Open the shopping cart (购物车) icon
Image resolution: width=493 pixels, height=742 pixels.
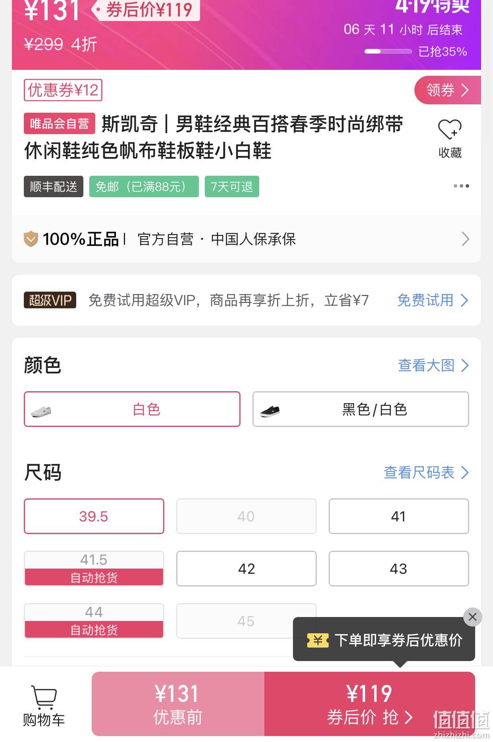pos(44,698)
